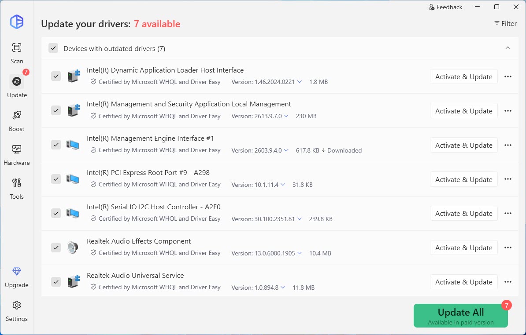The height and width of the screenshot is (335, 526).
Task: Click the green Update All button
Action: tap(461, 316)
